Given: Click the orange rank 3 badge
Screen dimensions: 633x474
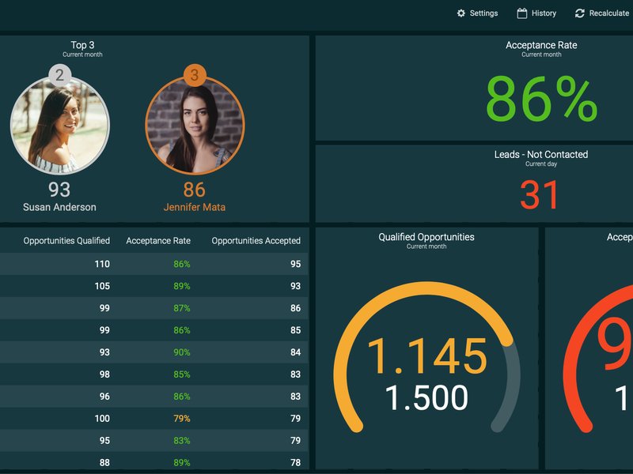Looking at the screenshot, I should click(x=195, y=74).
